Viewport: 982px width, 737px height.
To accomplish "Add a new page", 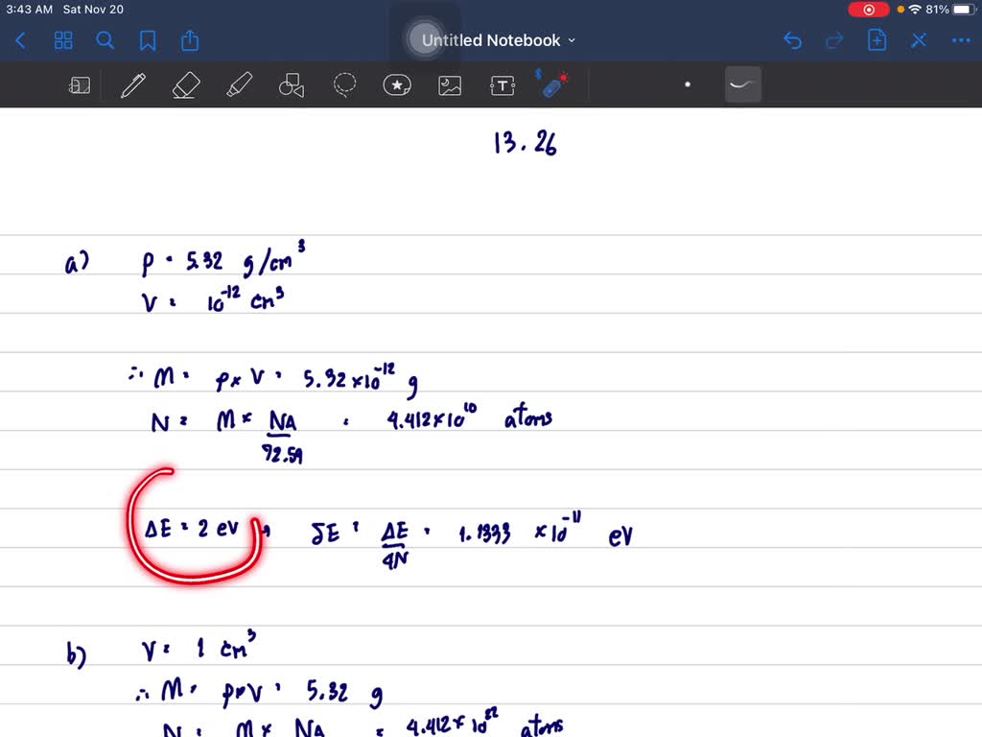I will coord(876,40).
